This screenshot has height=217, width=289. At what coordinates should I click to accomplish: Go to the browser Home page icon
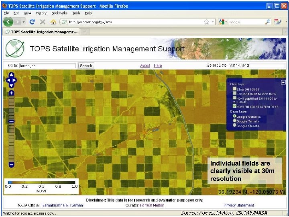click(x=53, y=22)
